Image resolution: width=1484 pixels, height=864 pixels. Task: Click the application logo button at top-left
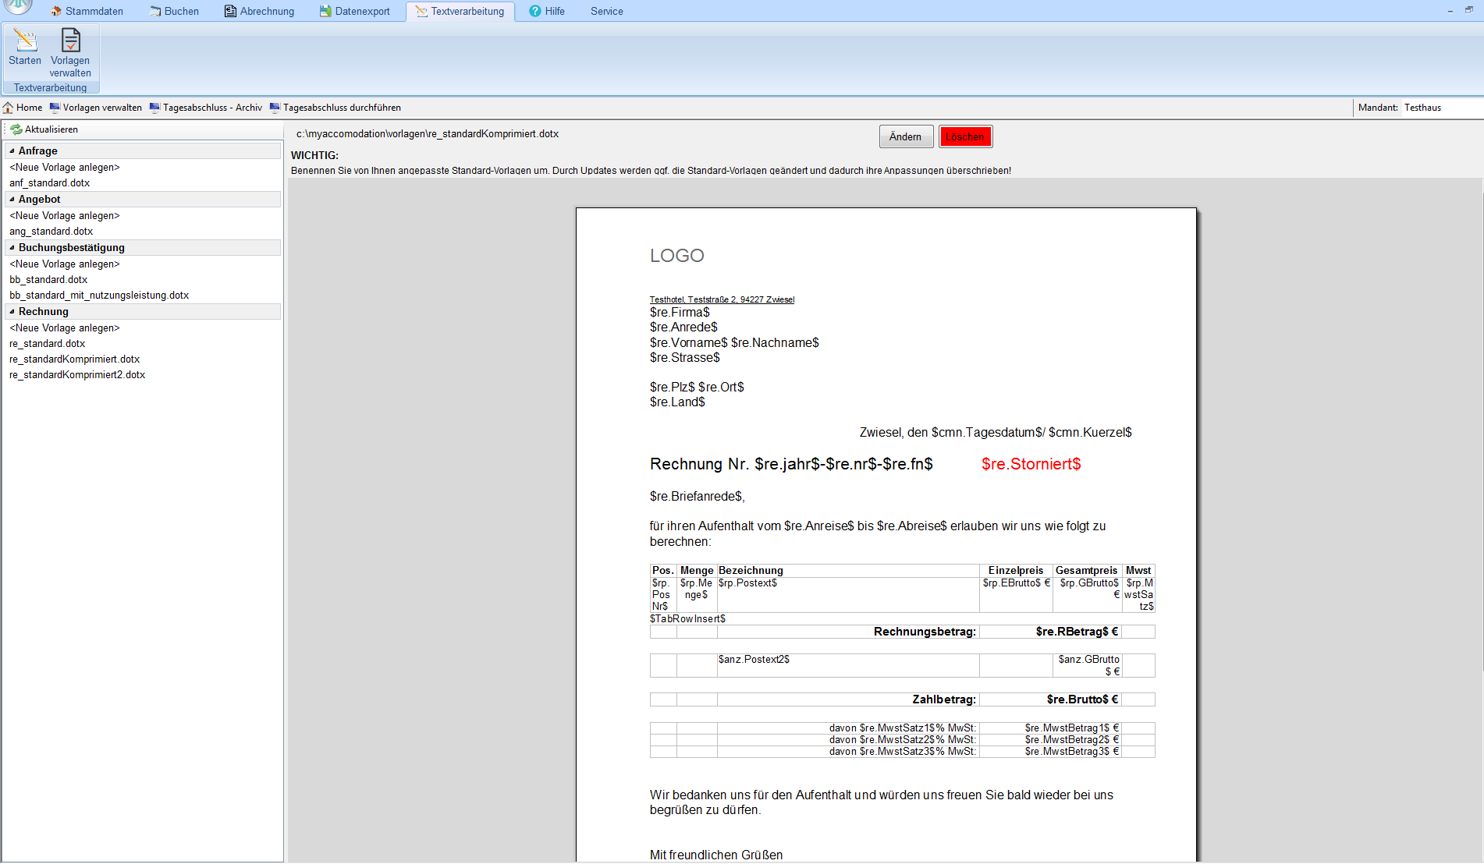pyautogui.click(x=19, y=6)
